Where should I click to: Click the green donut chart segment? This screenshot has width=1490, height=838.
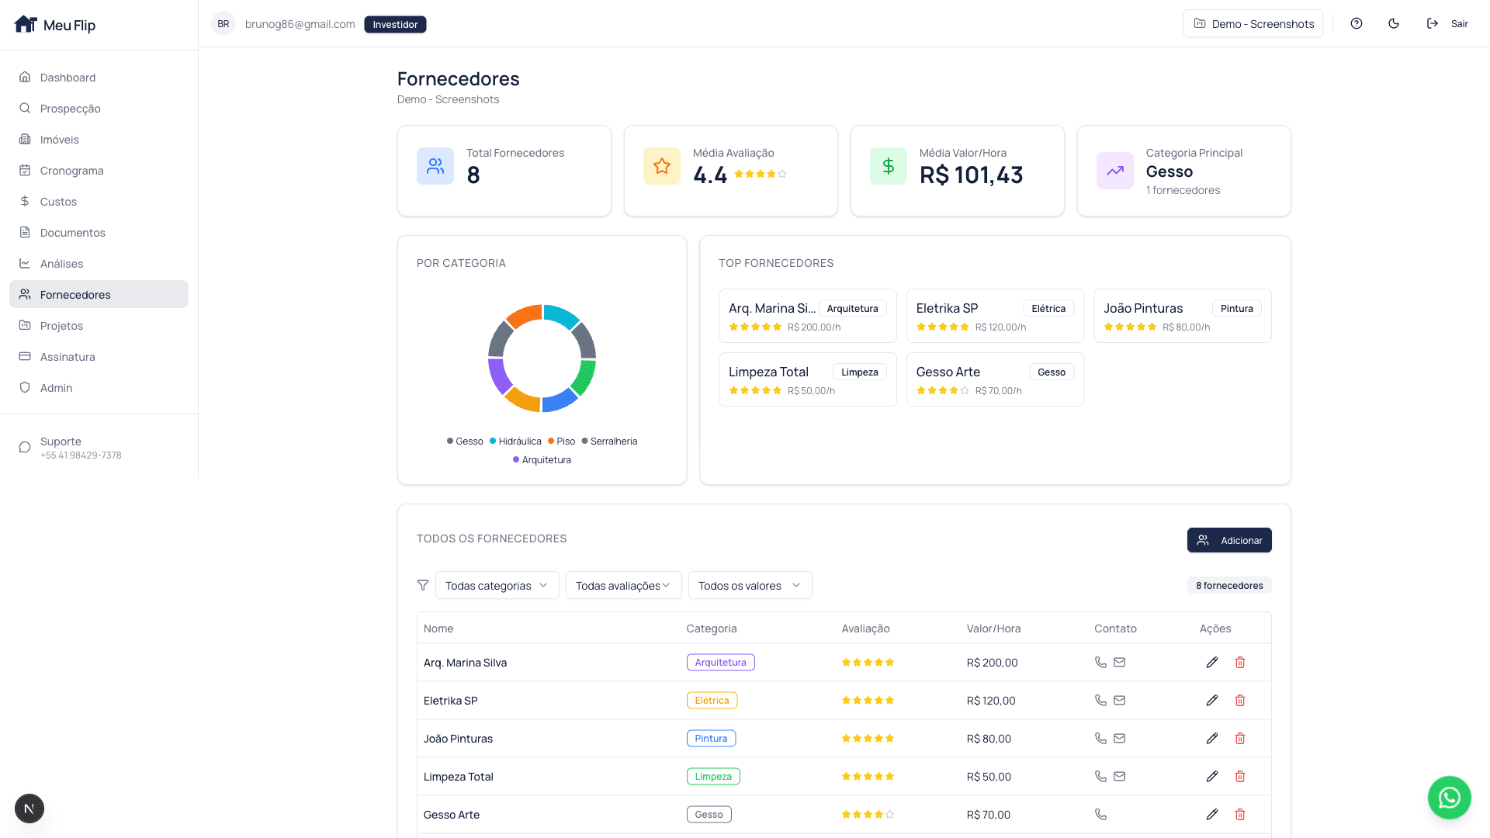click(584, 376)
